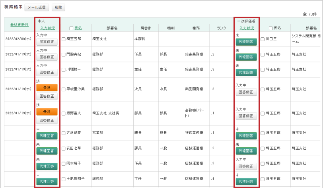The width and height of the screenshot is (323, 189).
Task: Click 本人 代理回答 for 土肥帆翔子
Action: click(x=47, y=181)
